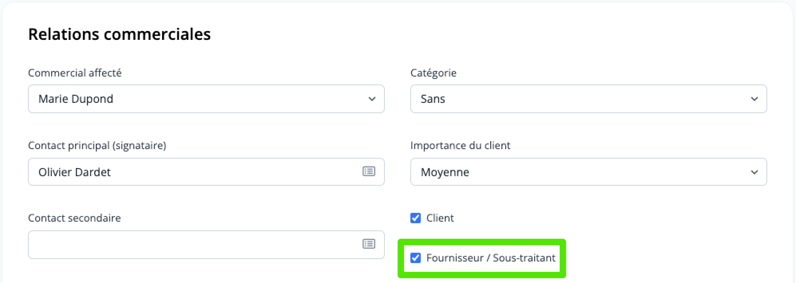
Task: Uncheck the Client checkbox
Action: [x=416, y=218]
